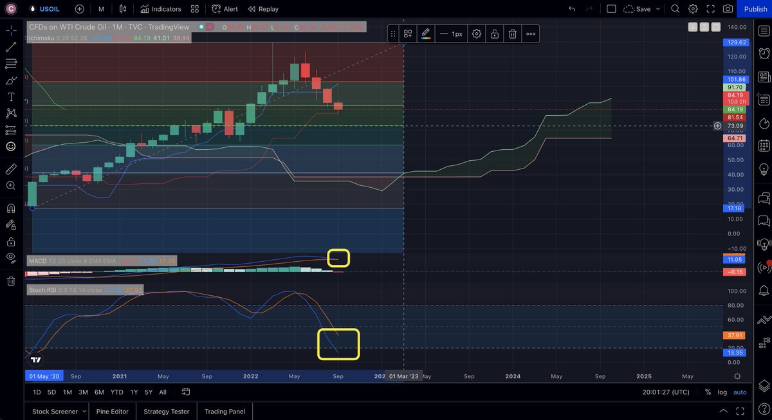
Task: Select the crosshair cursor tool
Action: click(x=11, y=30)
